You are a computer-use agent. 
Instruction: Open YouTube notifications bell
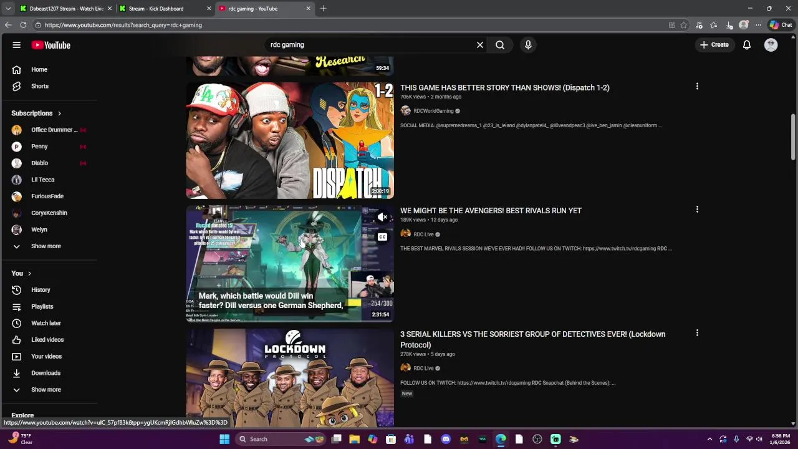coord(747,45)
